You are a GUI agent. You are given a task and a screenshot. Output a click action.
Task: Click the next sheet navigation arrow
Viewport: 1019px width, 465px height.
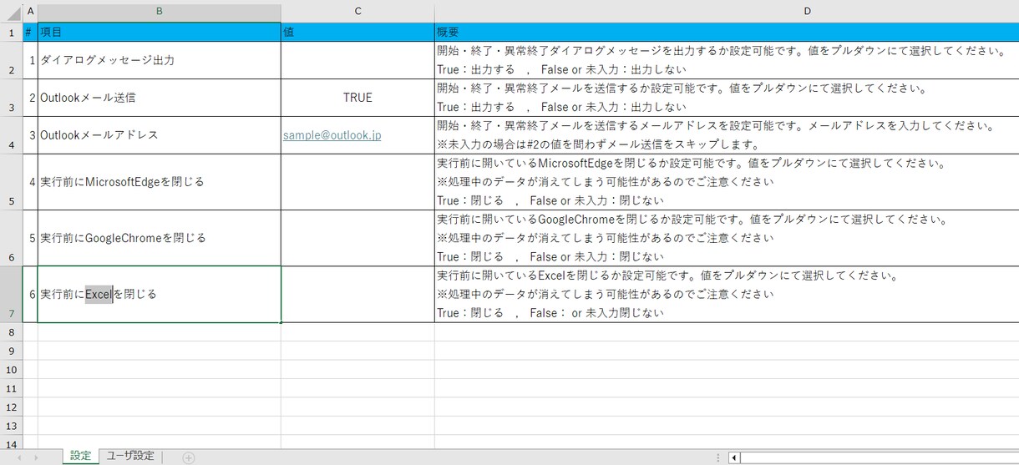[x=35, y=457]
